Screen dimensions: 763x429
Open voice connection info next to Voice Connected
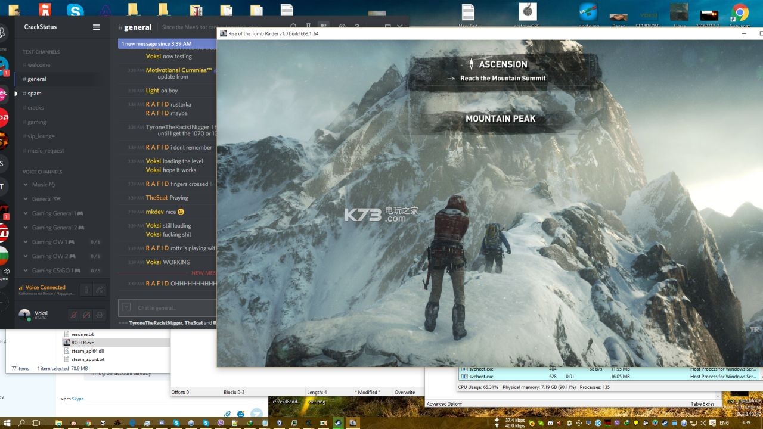tap(86, 290)
